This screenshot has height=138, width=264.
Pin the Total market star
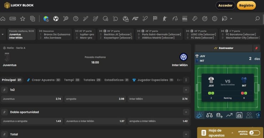click(x=4, y=134)
